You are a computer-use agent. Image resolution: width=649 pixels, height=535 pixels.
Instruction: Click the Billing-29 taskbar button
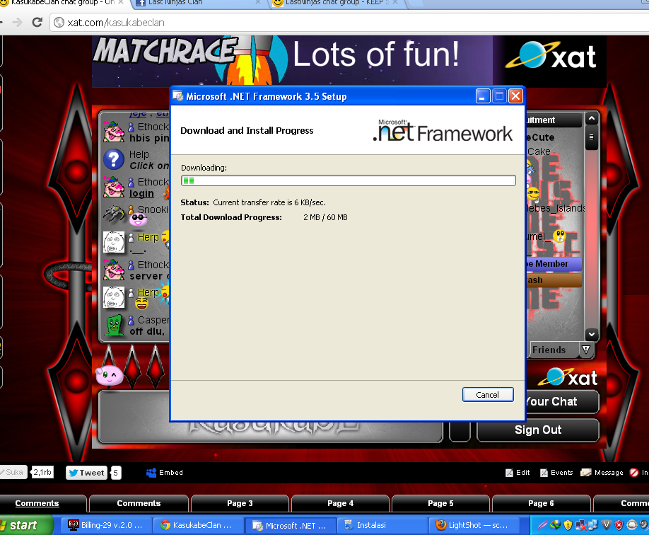point(106,525)
